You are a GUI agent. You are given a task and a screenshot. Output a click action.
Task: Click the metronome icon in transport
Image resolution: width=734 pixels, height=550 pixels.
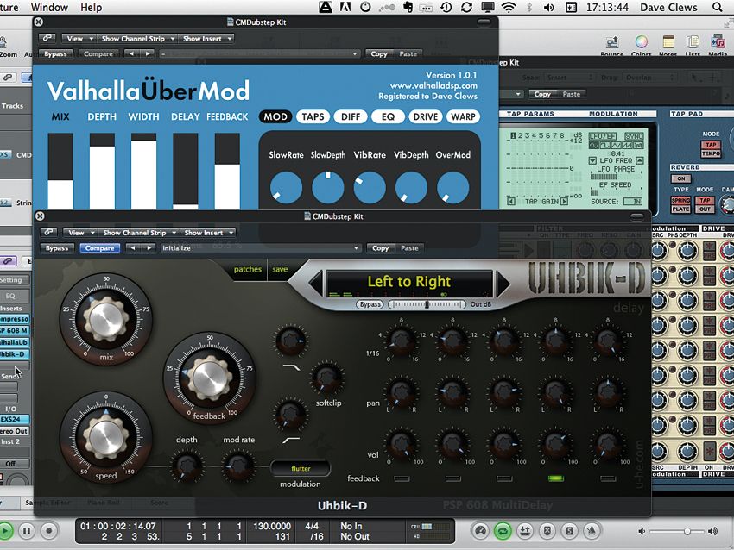tap(592, 531)
